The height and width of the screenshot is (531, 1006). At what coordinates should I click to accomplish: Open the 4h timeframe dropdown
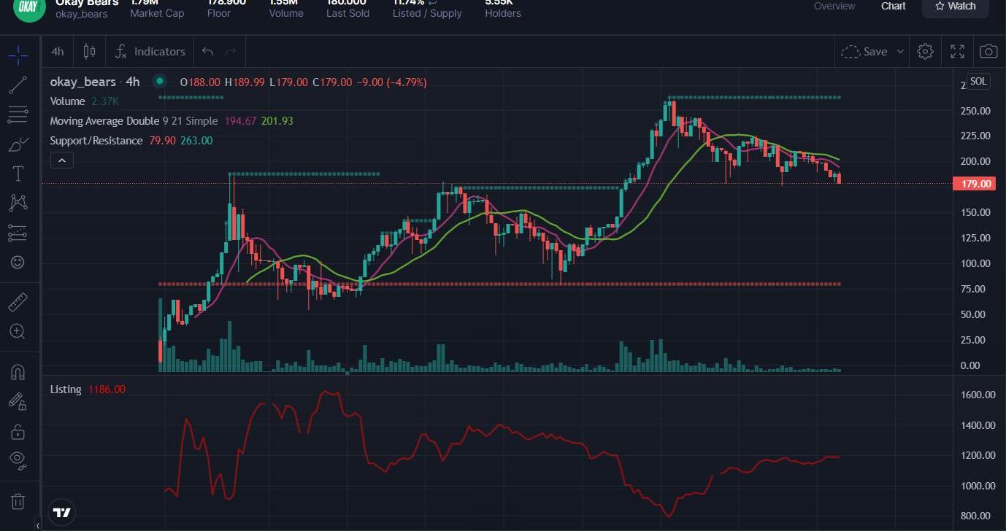(x=58, y=51)
